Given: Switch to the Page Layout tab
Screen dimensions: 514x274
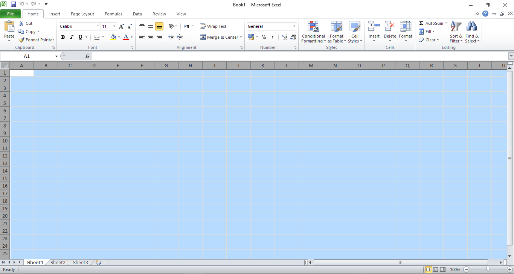Looking at the screenshot, I should 82,14.
